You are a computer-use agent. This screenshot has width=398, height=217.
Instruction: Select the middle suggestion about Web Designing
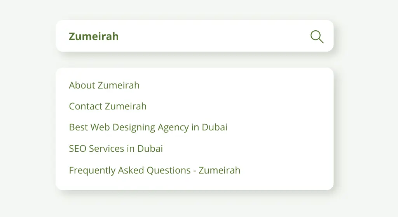click(148, 127)
